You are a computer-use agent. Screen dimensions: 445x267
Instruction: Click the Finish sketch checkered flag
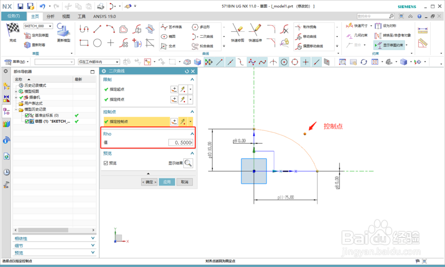pos(12,29)
